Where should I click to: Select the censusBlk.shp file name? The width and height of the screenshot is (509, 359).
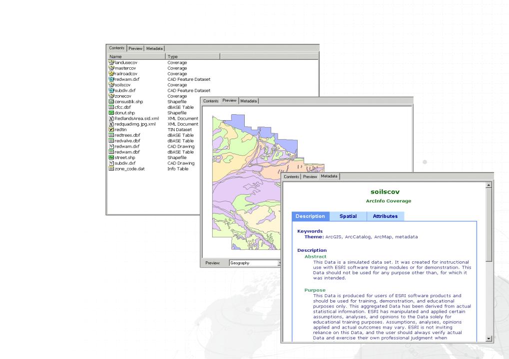point(129,101)
